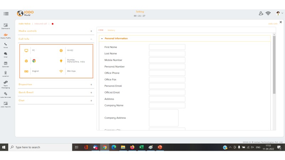This screenshot has width=285, height=160.
Task: Click the Jodo Link link
Action: 273,24
